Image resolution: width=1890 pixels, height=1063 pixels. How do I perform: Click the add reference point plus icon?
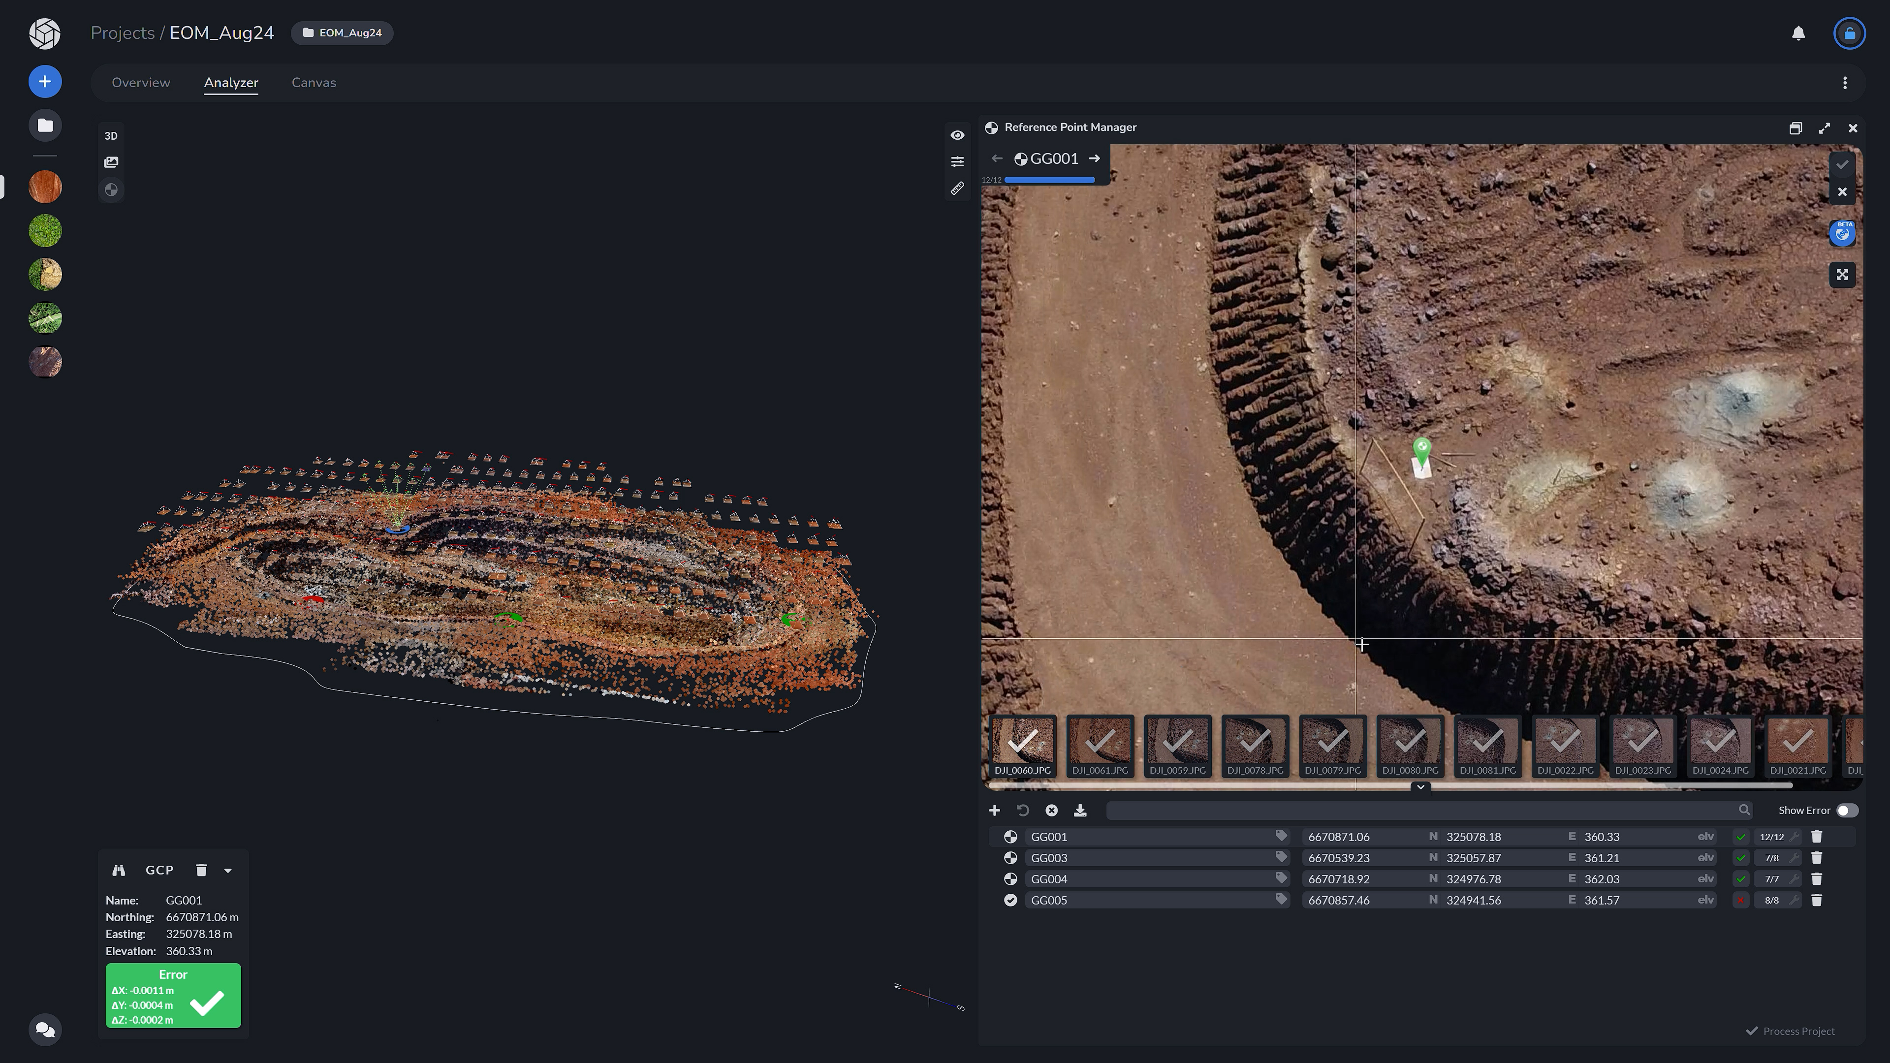tap(994, 810)
